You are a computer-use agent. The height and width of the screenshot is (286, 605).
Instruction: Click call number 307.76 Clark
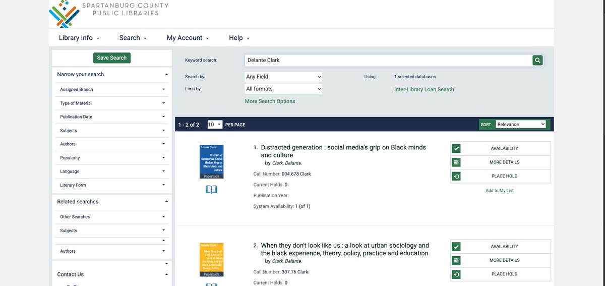(295, 272)
